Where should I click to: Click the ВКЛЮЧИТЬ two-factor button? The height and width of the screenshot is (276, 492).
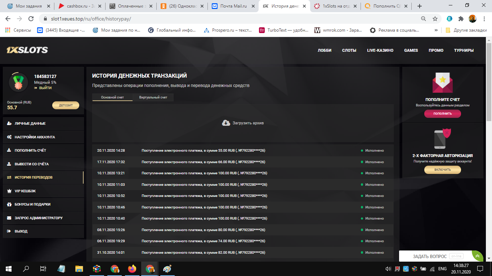click(442, 170)
